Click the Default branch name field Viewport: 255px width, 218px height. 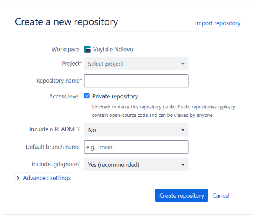point(136,147)
